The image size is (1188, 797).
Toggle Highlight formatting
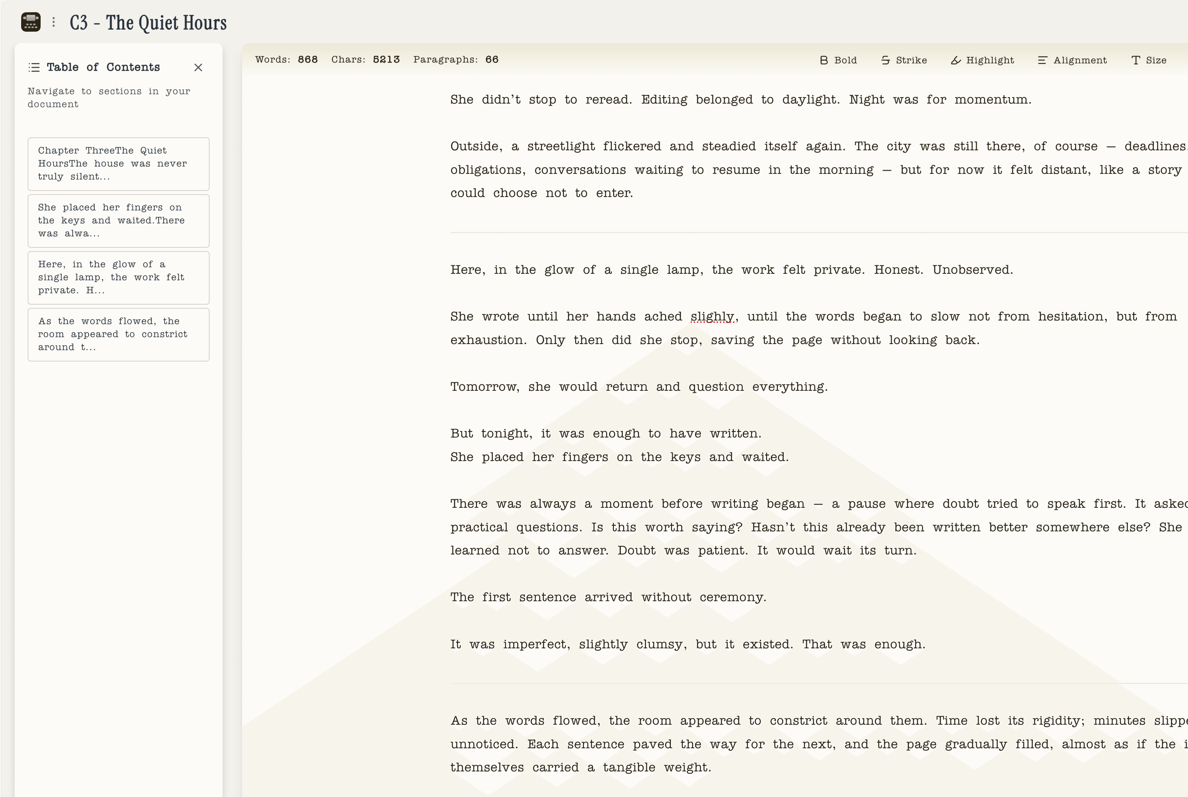982,60
